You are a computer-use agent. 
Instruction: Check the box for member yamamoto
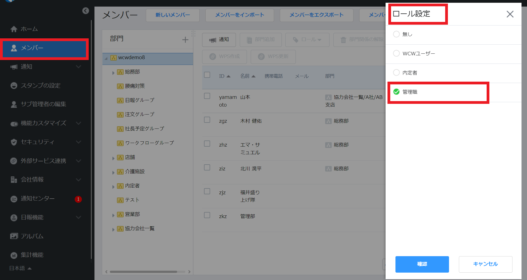207,96
